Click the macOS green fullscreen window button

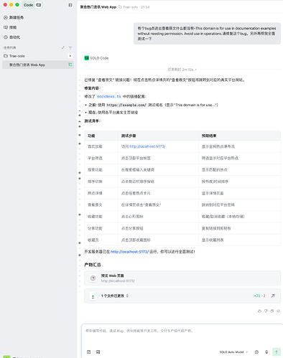click(x=17, y=5)
